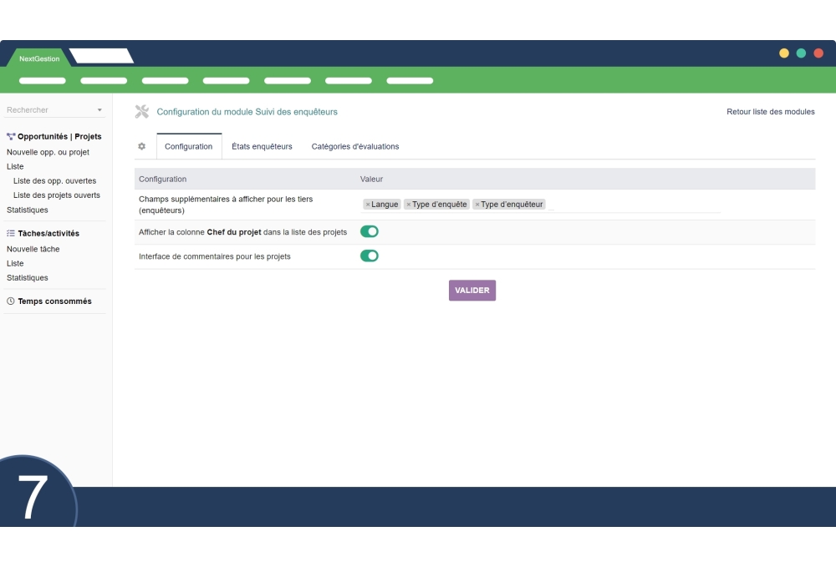Select the NextGestion browser tab

[x=39, y=58]
